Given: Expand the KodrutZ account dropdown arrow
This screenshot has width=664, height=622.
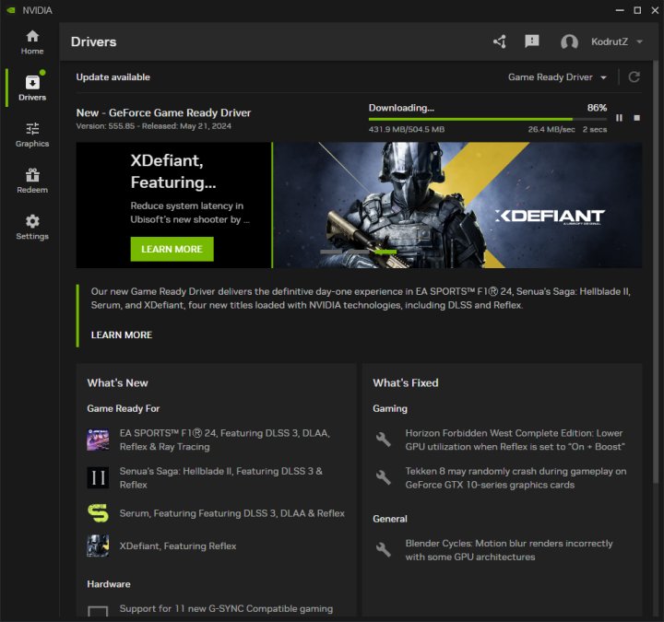Looking at the screenshot, I should point(639,41).
